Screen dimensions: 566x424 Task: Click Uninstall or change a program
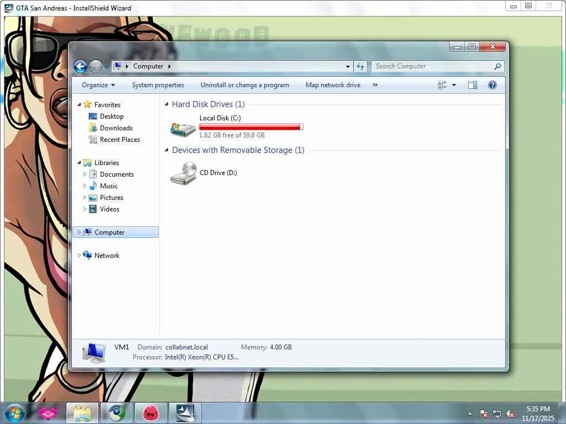[x=245, y=85]
